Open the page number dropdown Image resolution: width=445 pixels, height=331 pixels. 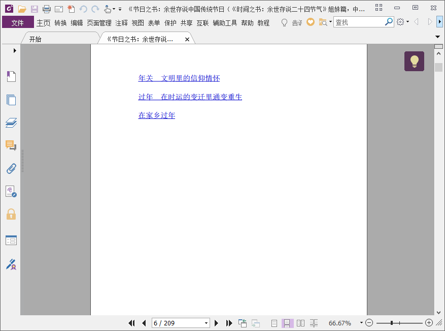tap(206, 323)
